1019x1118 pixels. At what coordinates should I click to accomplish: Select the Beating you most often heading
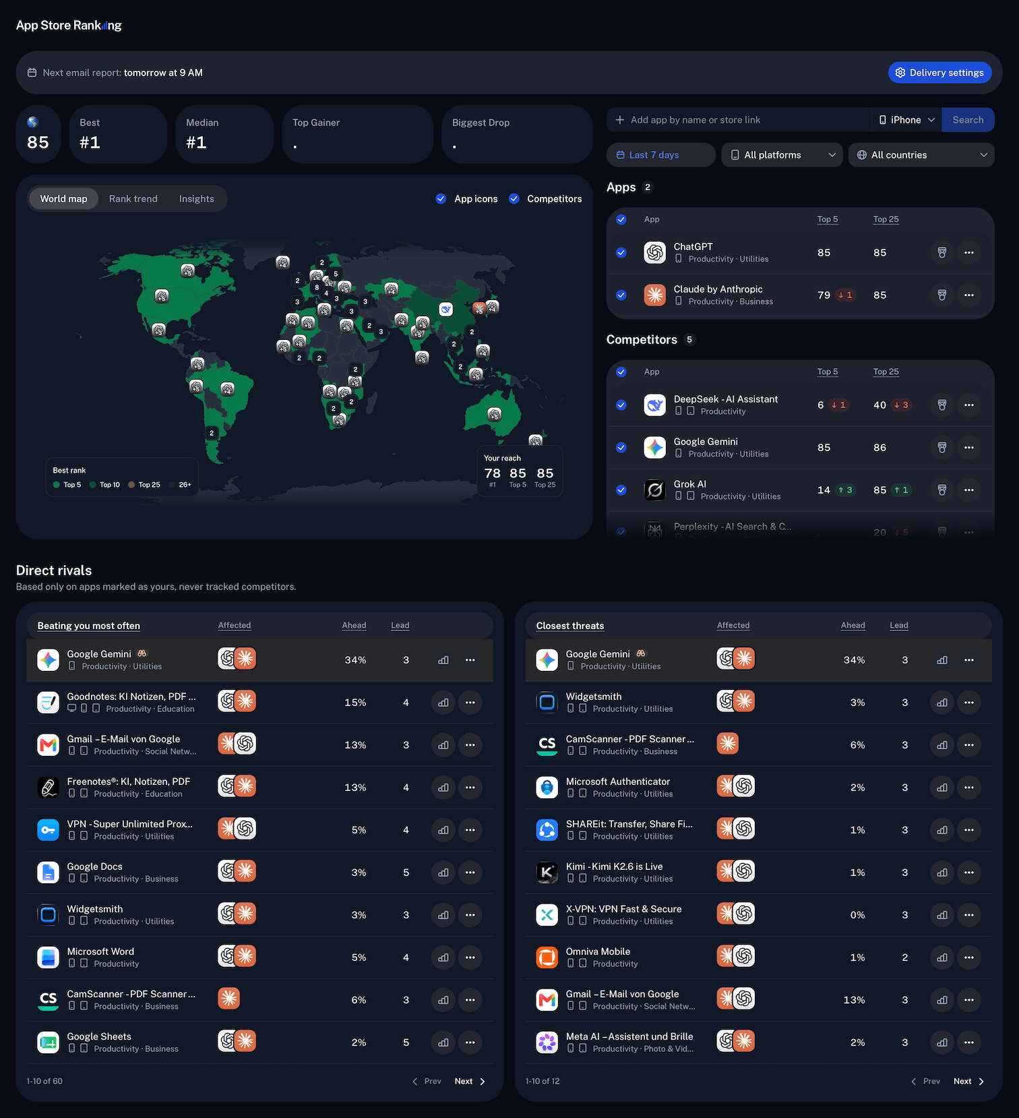[89, 626]
